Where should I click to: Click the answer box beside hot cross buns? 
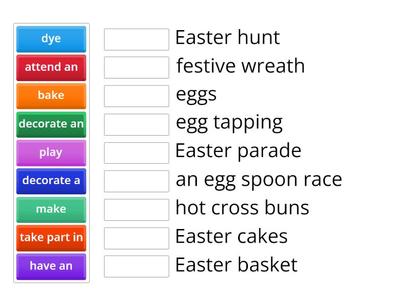pyautogui.click(x=136, y=209)
